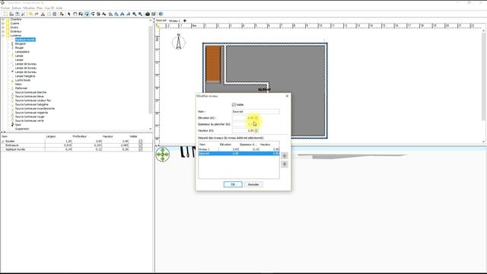Toggle visibility checkbox for Embrasure row
Screen dimensions: 487x274
click(x=141, y=145)
